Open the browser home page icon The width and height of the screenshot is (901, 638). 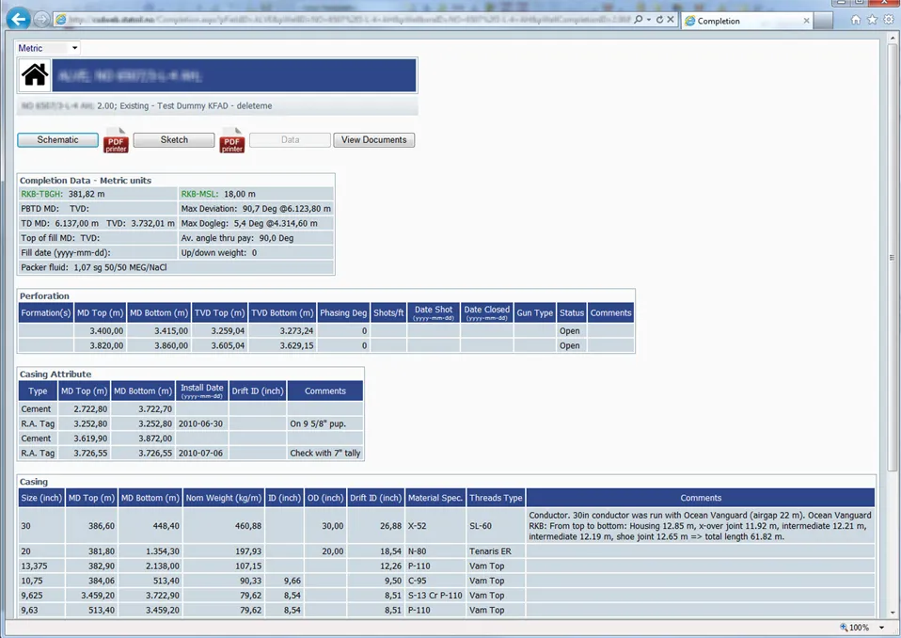pyautogui.click(x=854, y=19)
